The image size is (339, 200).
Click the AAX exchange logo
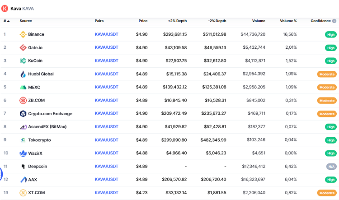[23, 180]
